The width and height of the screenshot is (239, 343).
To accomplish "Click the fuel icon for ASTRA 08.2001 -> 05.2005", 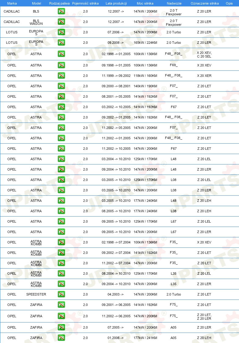I will point(61,96).
